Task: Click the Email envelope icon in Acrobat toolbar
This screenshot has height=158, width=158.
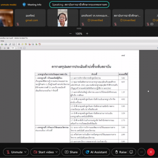Action: 14,44
